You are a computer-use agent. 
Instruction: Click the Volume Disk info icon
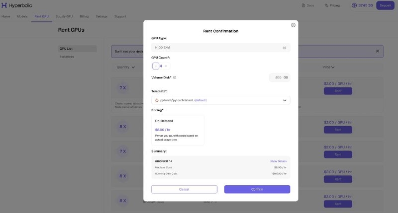(175, 77)
